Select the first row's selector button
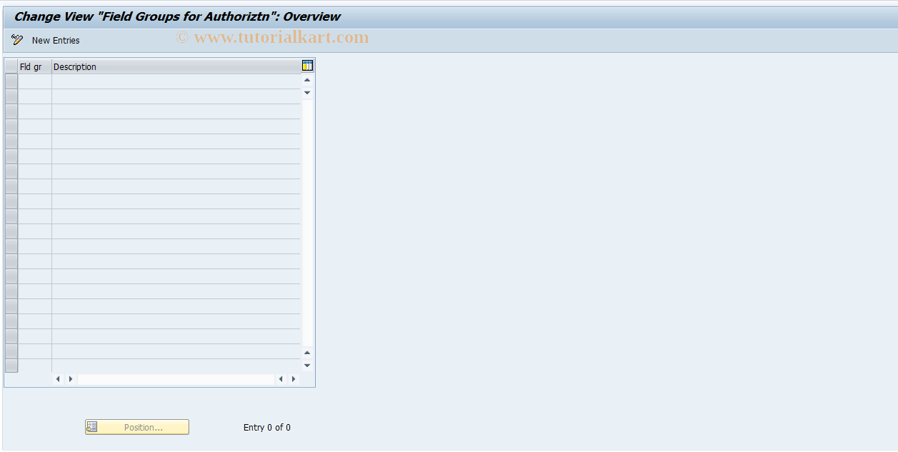 (x=11, y=81)
